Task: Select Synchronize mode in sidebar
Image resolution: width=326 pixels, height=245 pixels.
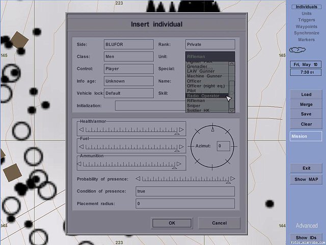Action: (x=307, y=33)
